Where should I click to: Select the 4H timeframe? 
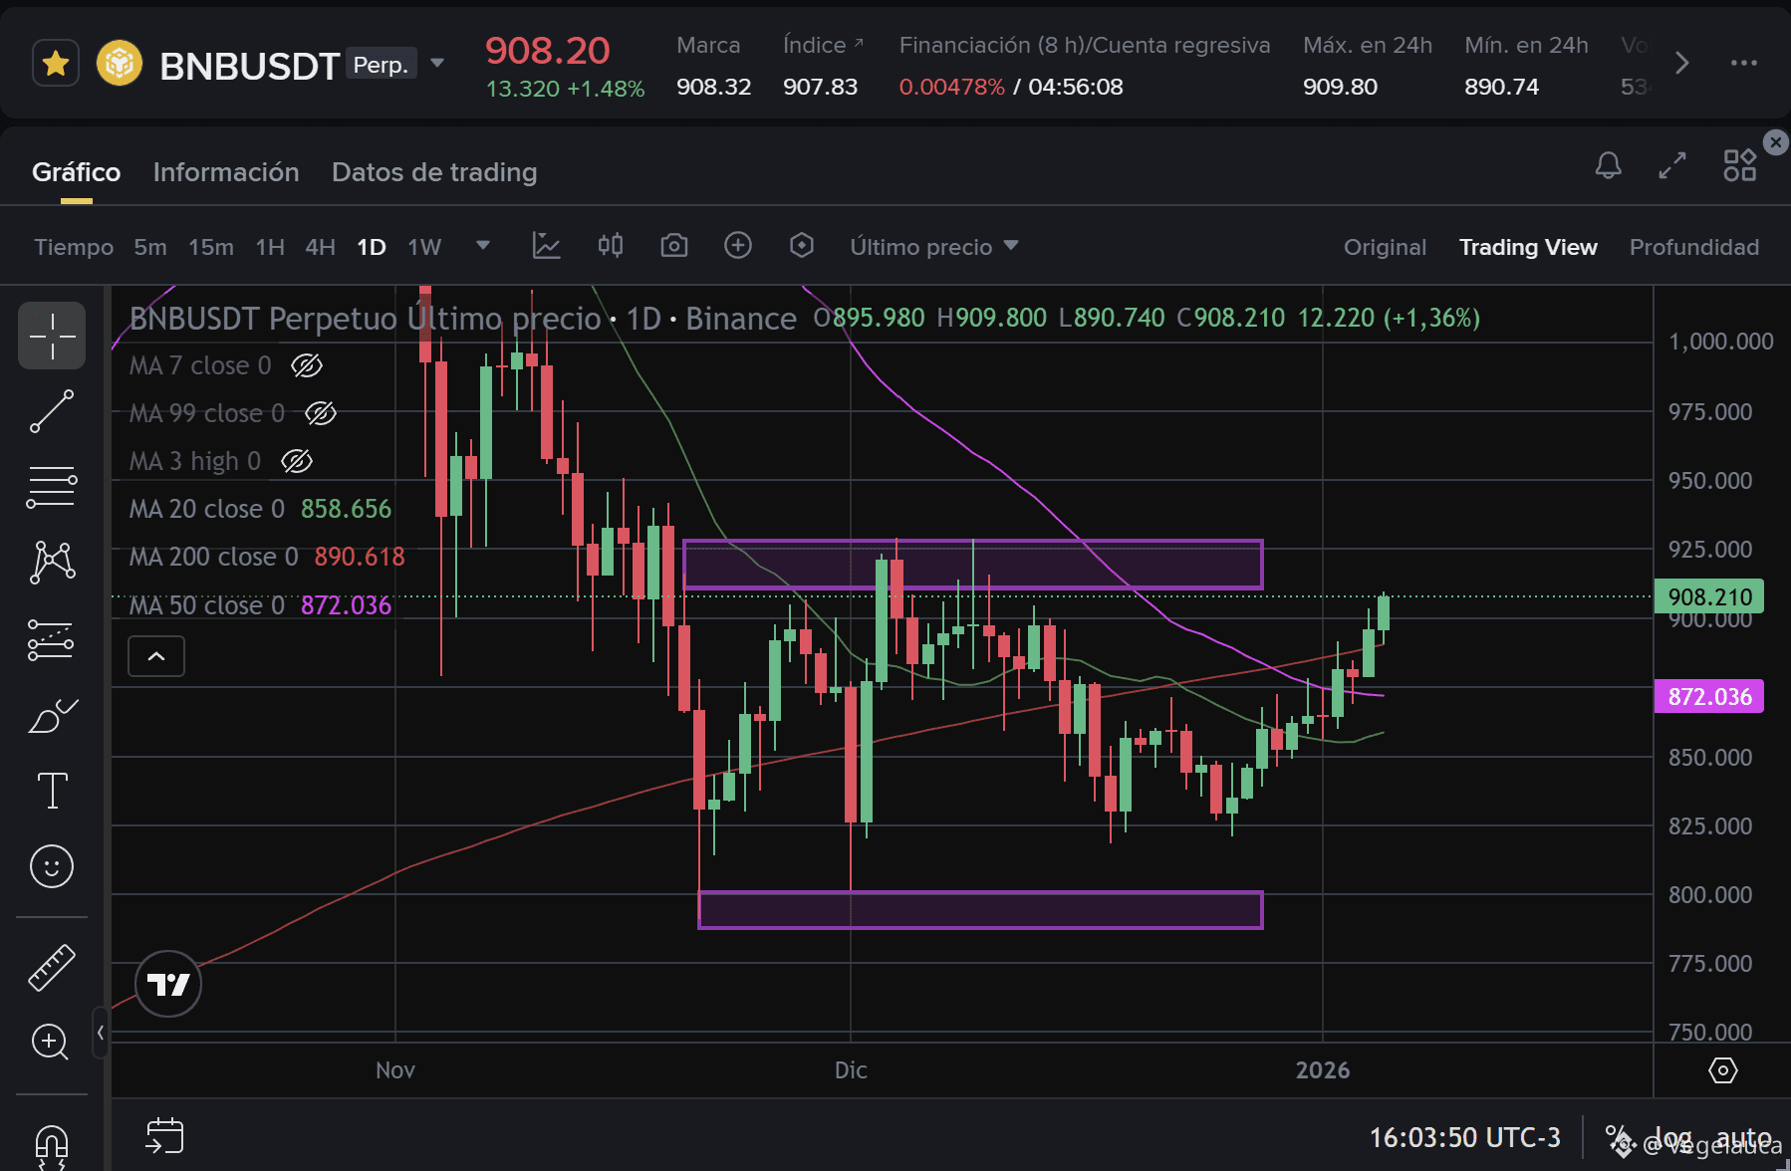(x=320, y=247)
